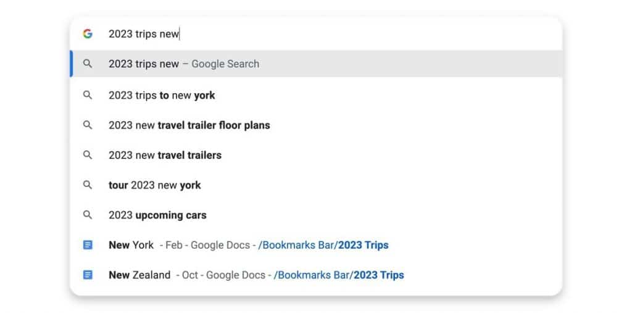Click '/Bookmarks Bar/2023 Trips' path on New York row
This screenshot has height=313, width=632.
(x=323, y=245)
